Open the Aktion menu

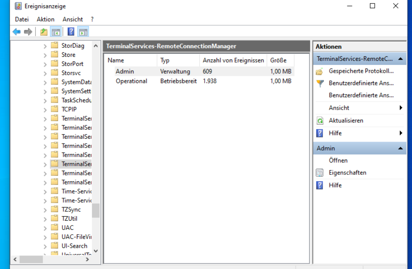click(x=45, y=19)
